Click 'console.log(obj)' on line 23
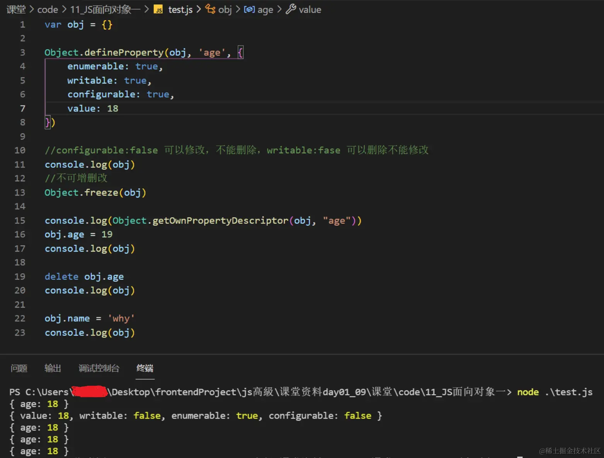 90,333
